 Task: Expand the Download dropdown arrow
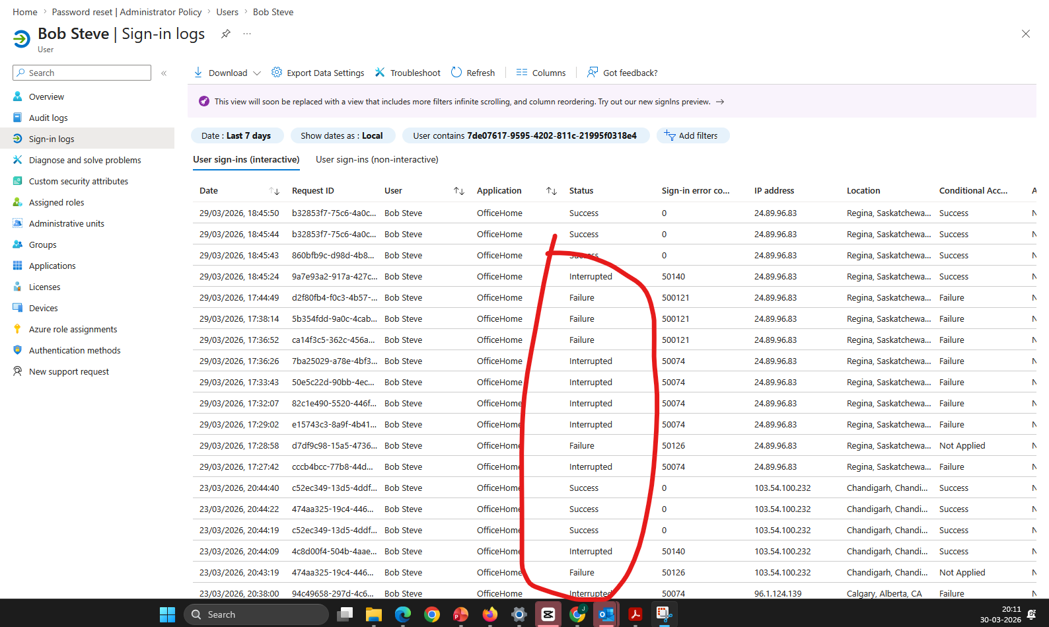pos(257,73)
